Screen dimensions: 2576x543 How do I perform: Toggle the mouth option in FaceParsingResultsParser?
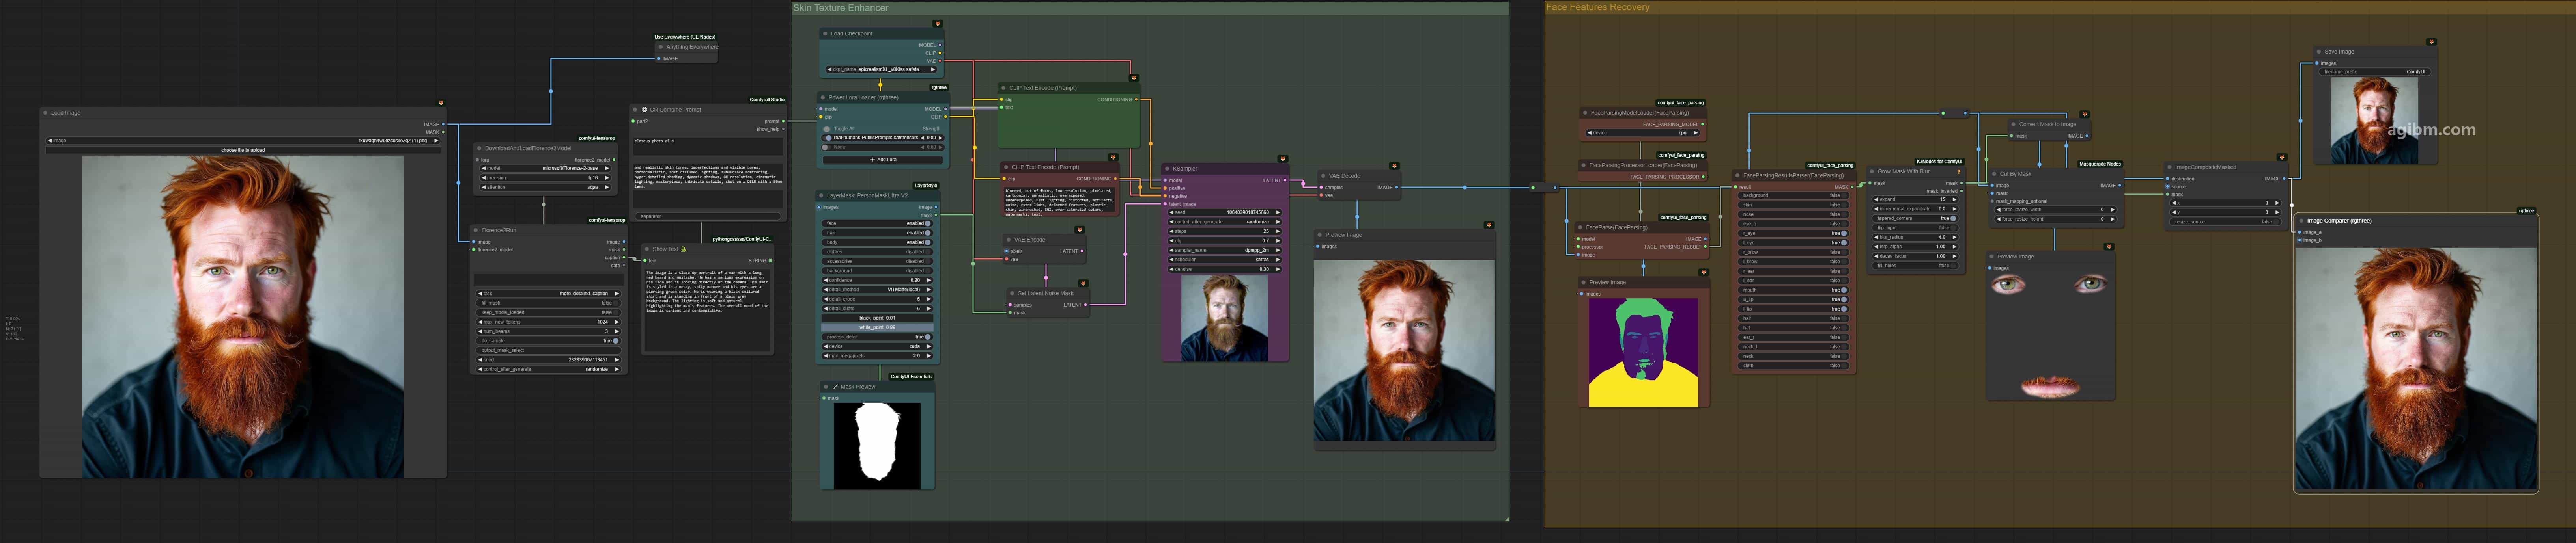tap(1794, 290)
